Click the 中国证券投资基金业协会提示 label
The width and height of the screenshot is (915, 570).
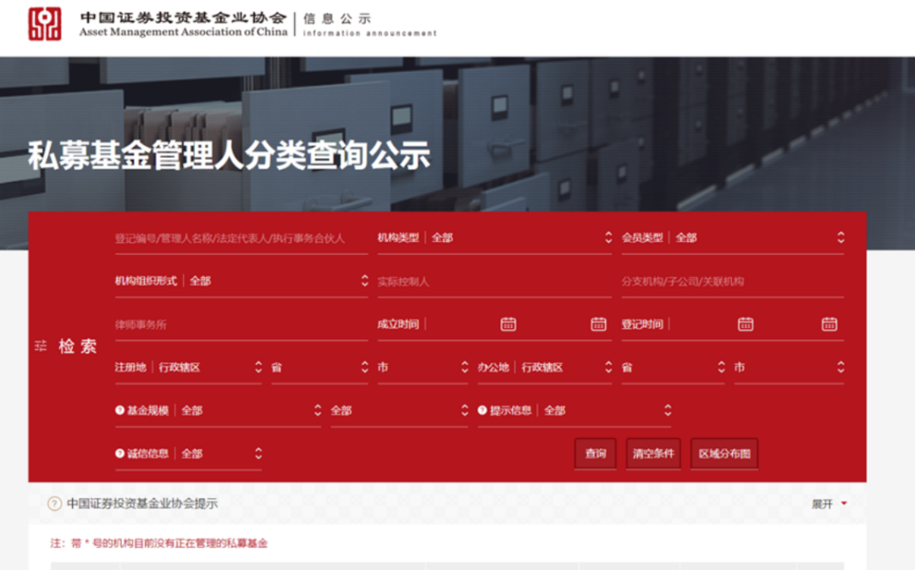[x=142, y=503]
